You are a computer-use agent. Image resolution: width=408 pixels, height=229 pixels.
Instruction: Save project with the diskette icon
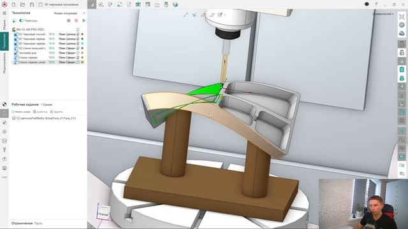[32, 4]
